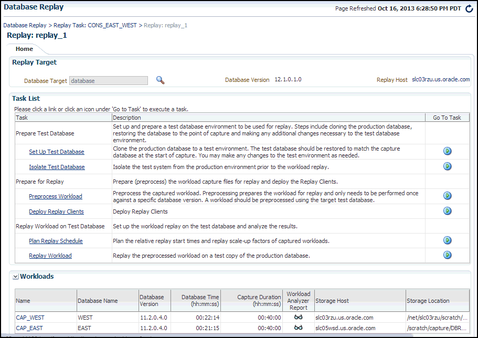478x338 pixels.
Task: Click Go To Task icon for Plan Replay Schedule
Action: click(447, 240)
